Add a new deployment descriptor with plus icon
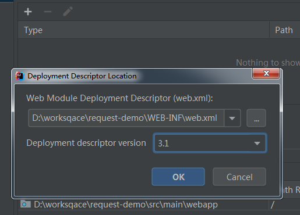 click(28, 12)
